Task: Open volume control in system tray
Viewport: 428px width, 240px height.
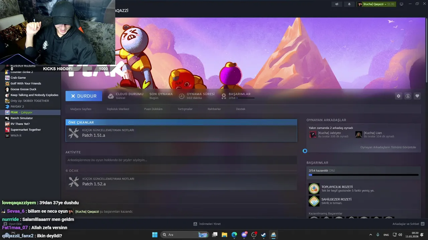Action: tap(400, 235)
